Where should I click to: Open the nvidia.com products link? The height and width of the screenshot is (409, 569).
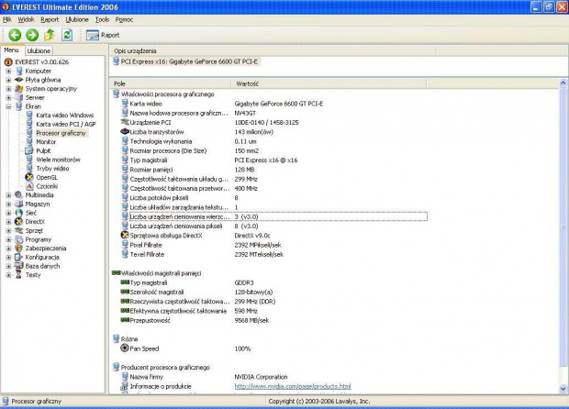293,386
